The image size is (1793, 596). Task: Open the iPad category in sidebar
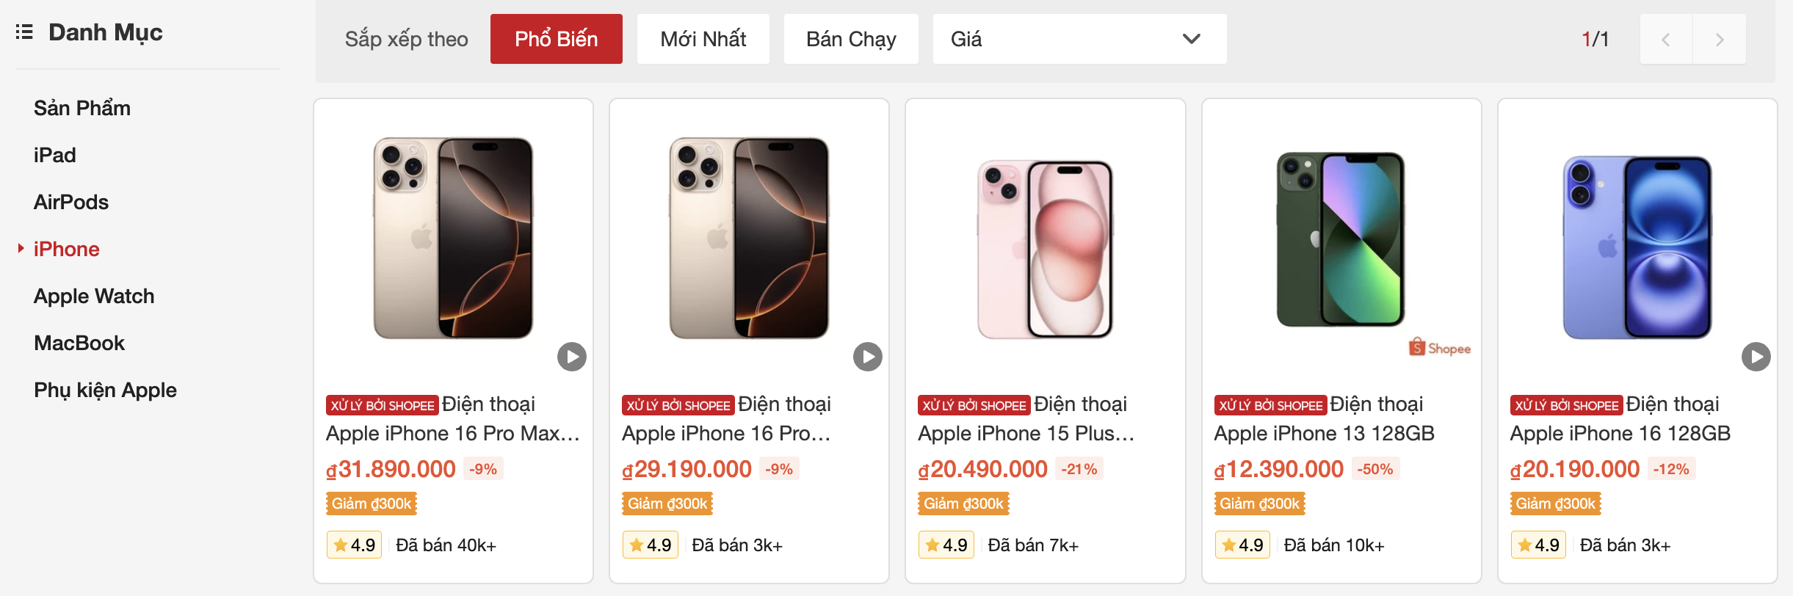(x=54, y=155)
